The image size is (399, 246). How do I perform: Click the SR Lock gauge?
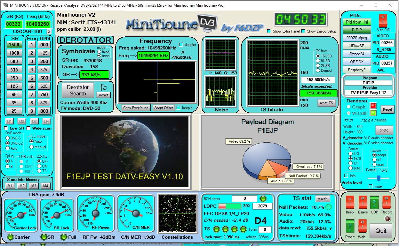tap(57, 215)
